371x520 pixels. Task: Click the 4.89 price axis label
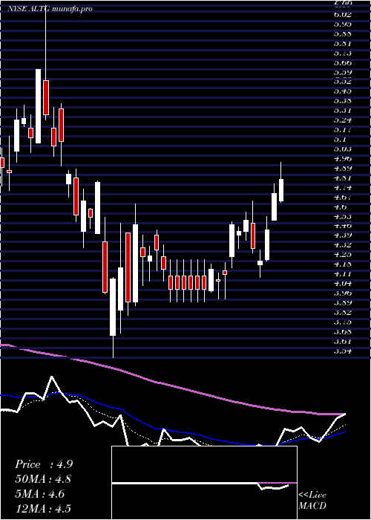tap(343, 168)
